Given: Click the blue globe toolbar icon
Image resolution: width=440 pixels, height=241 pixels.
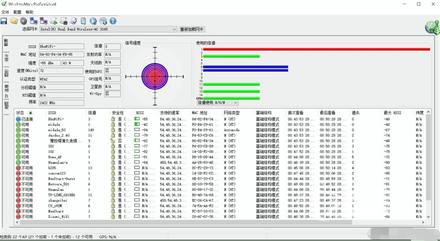Looking at the screenshot, I should (x=93, y=21).
